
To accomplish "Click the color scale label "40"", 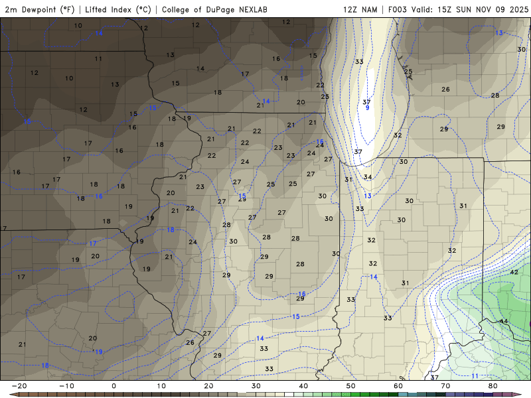I will click(x=303, y=386).
